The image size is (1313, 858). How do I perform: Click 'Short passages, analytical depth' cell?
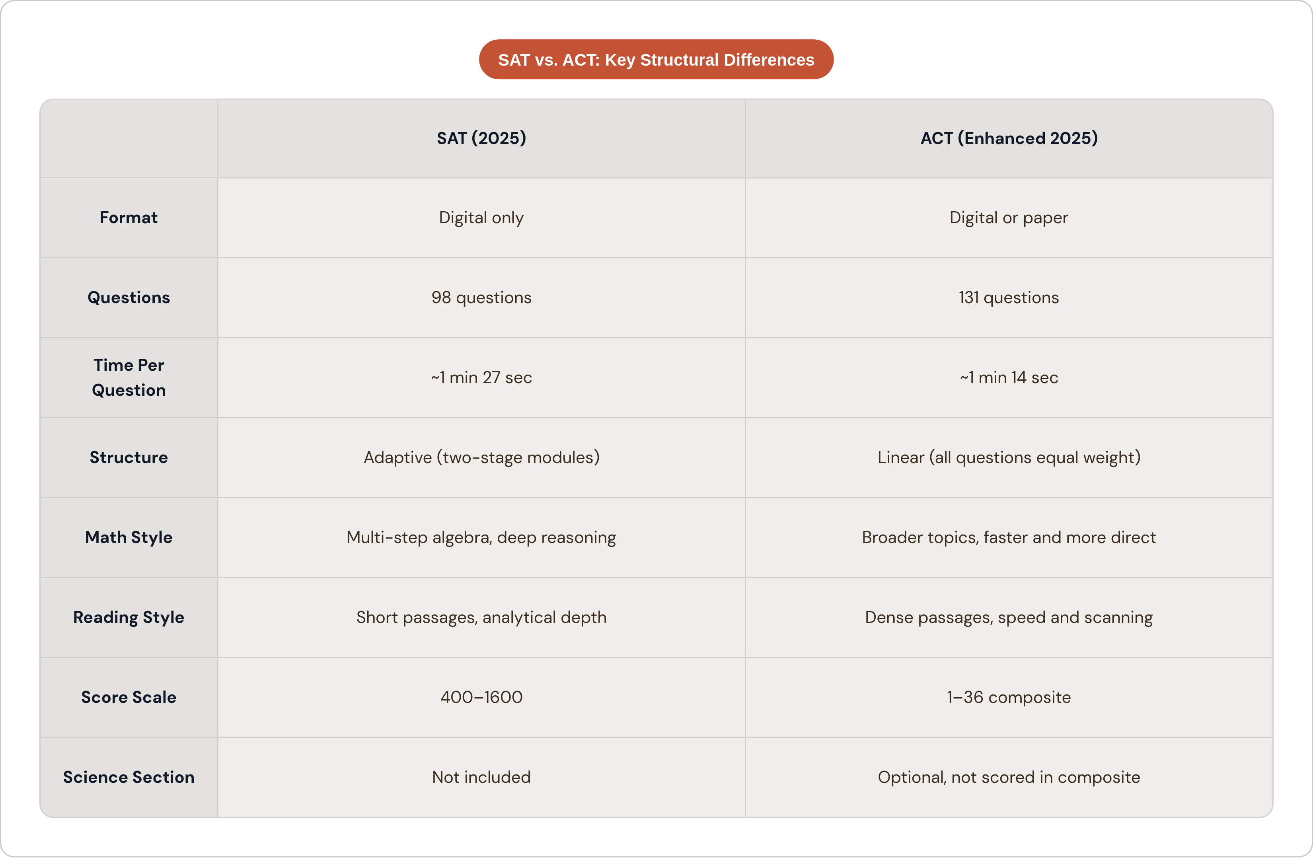(481, 618)
